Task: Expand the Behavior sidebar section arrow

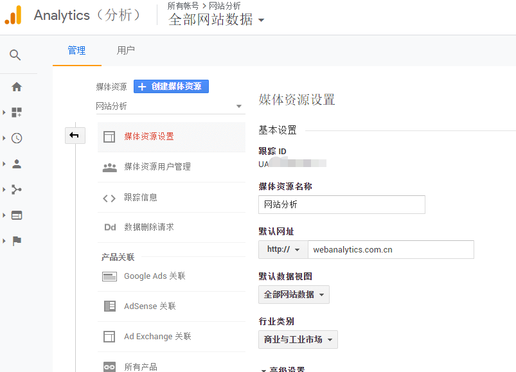Action: (4, 215)
